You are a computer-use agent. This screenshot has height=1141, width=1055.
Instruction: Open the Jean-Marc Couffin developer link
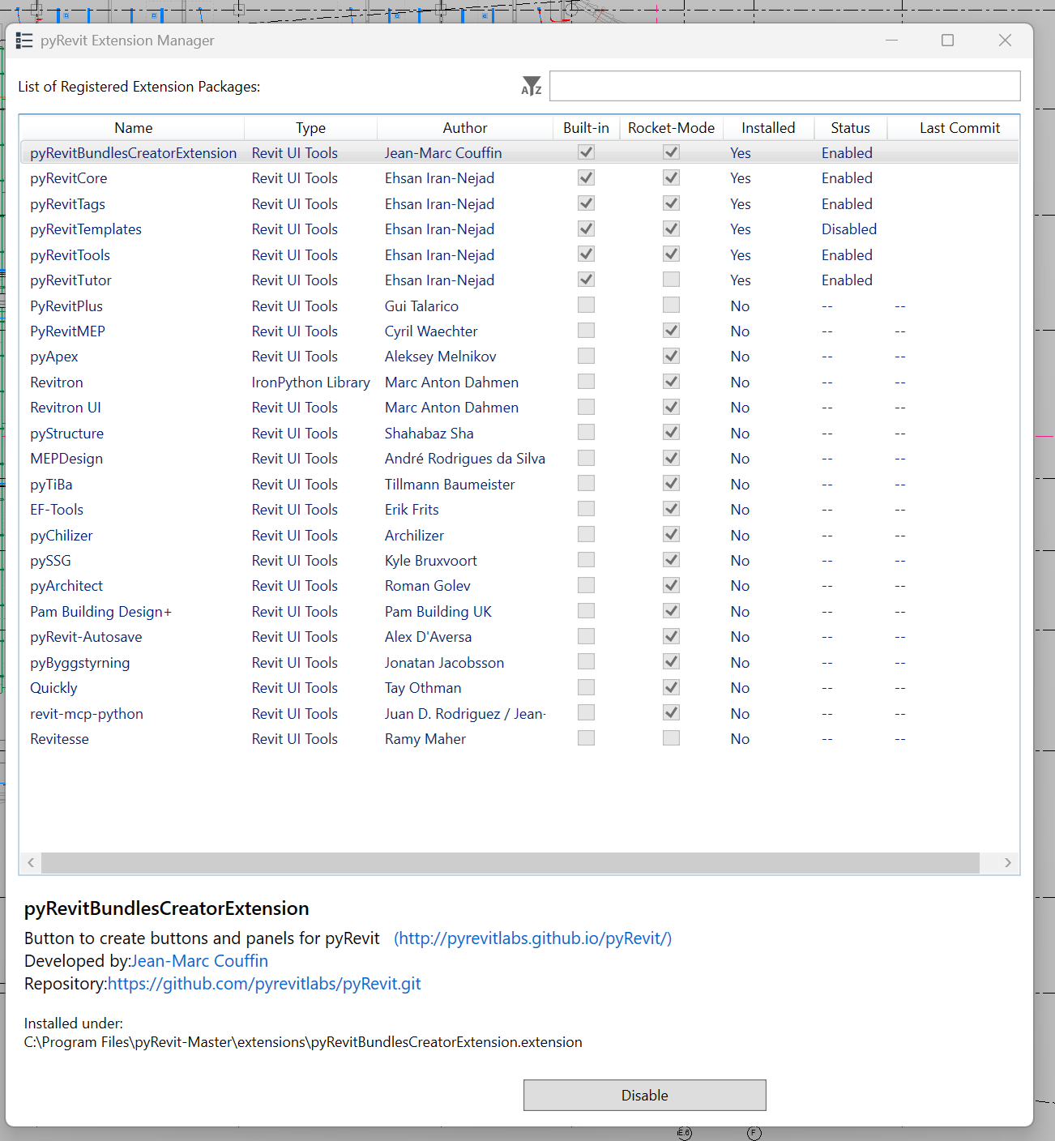(x=199, y=961)
